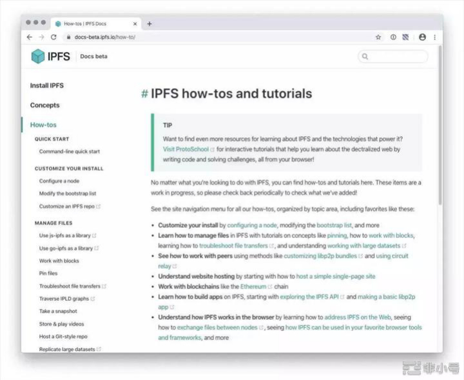464x380 pixels.
Task: Open Work with blocks in sidebar
Action: pos(59,261)
